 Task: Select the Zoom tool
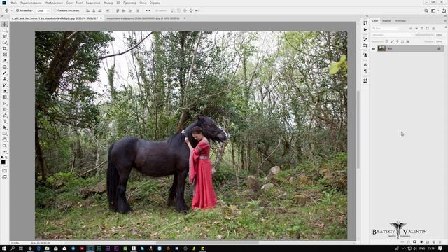pyautogui.click(x=5, y=146)
